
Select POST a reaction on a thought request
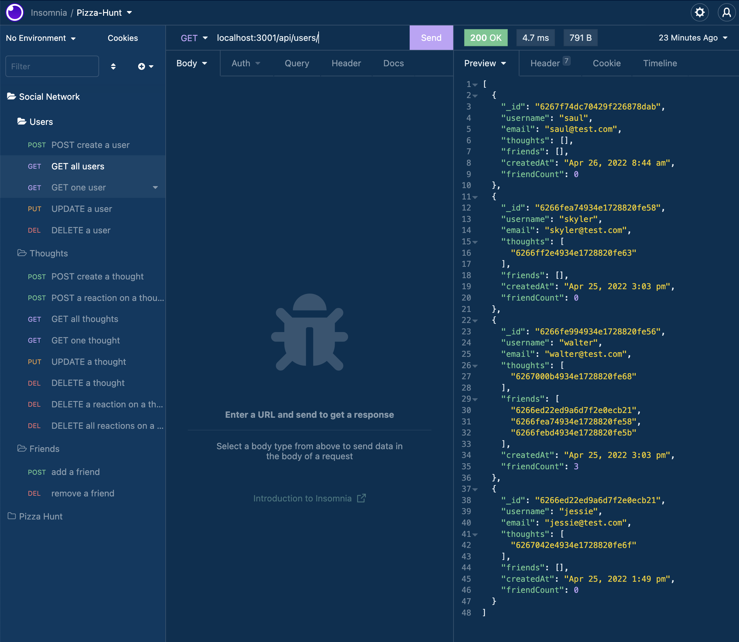coord(83,298)
